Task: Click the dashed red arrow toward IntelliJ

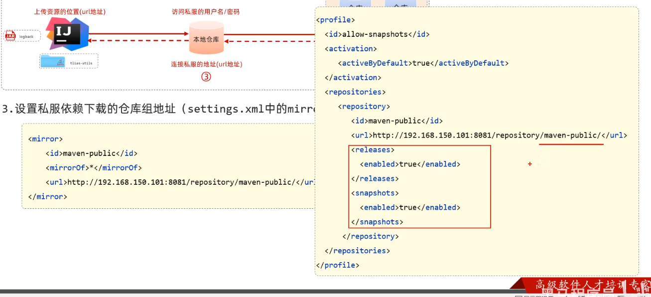Action: (x=139, y=41)
